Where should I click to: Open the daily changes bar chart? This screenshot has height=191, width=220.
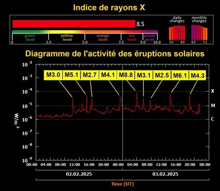pos(177,33)
